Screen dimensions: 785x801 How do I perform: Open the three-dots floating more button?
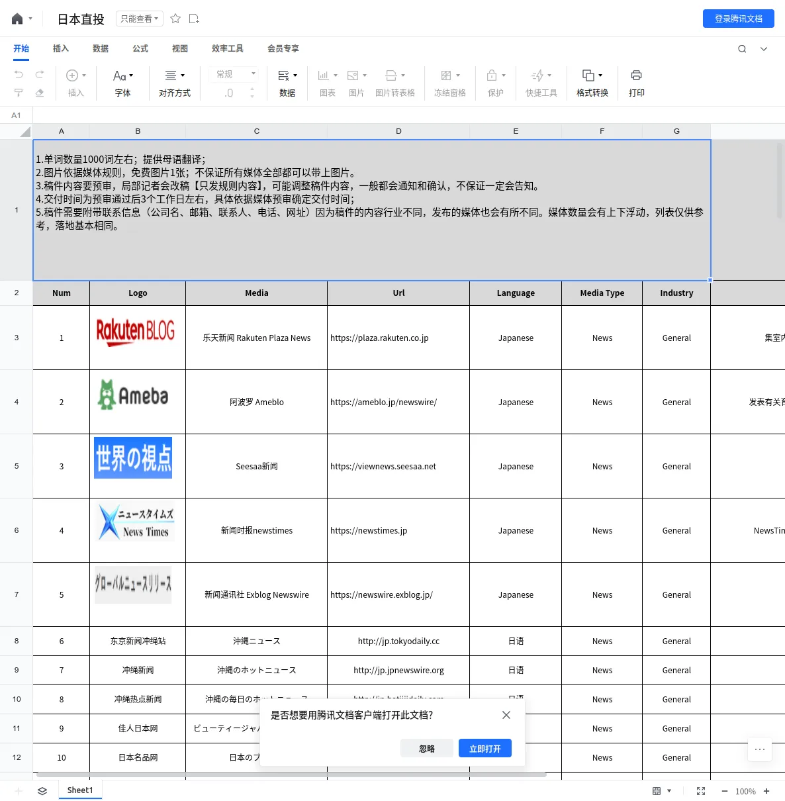(x=760, y=749)
